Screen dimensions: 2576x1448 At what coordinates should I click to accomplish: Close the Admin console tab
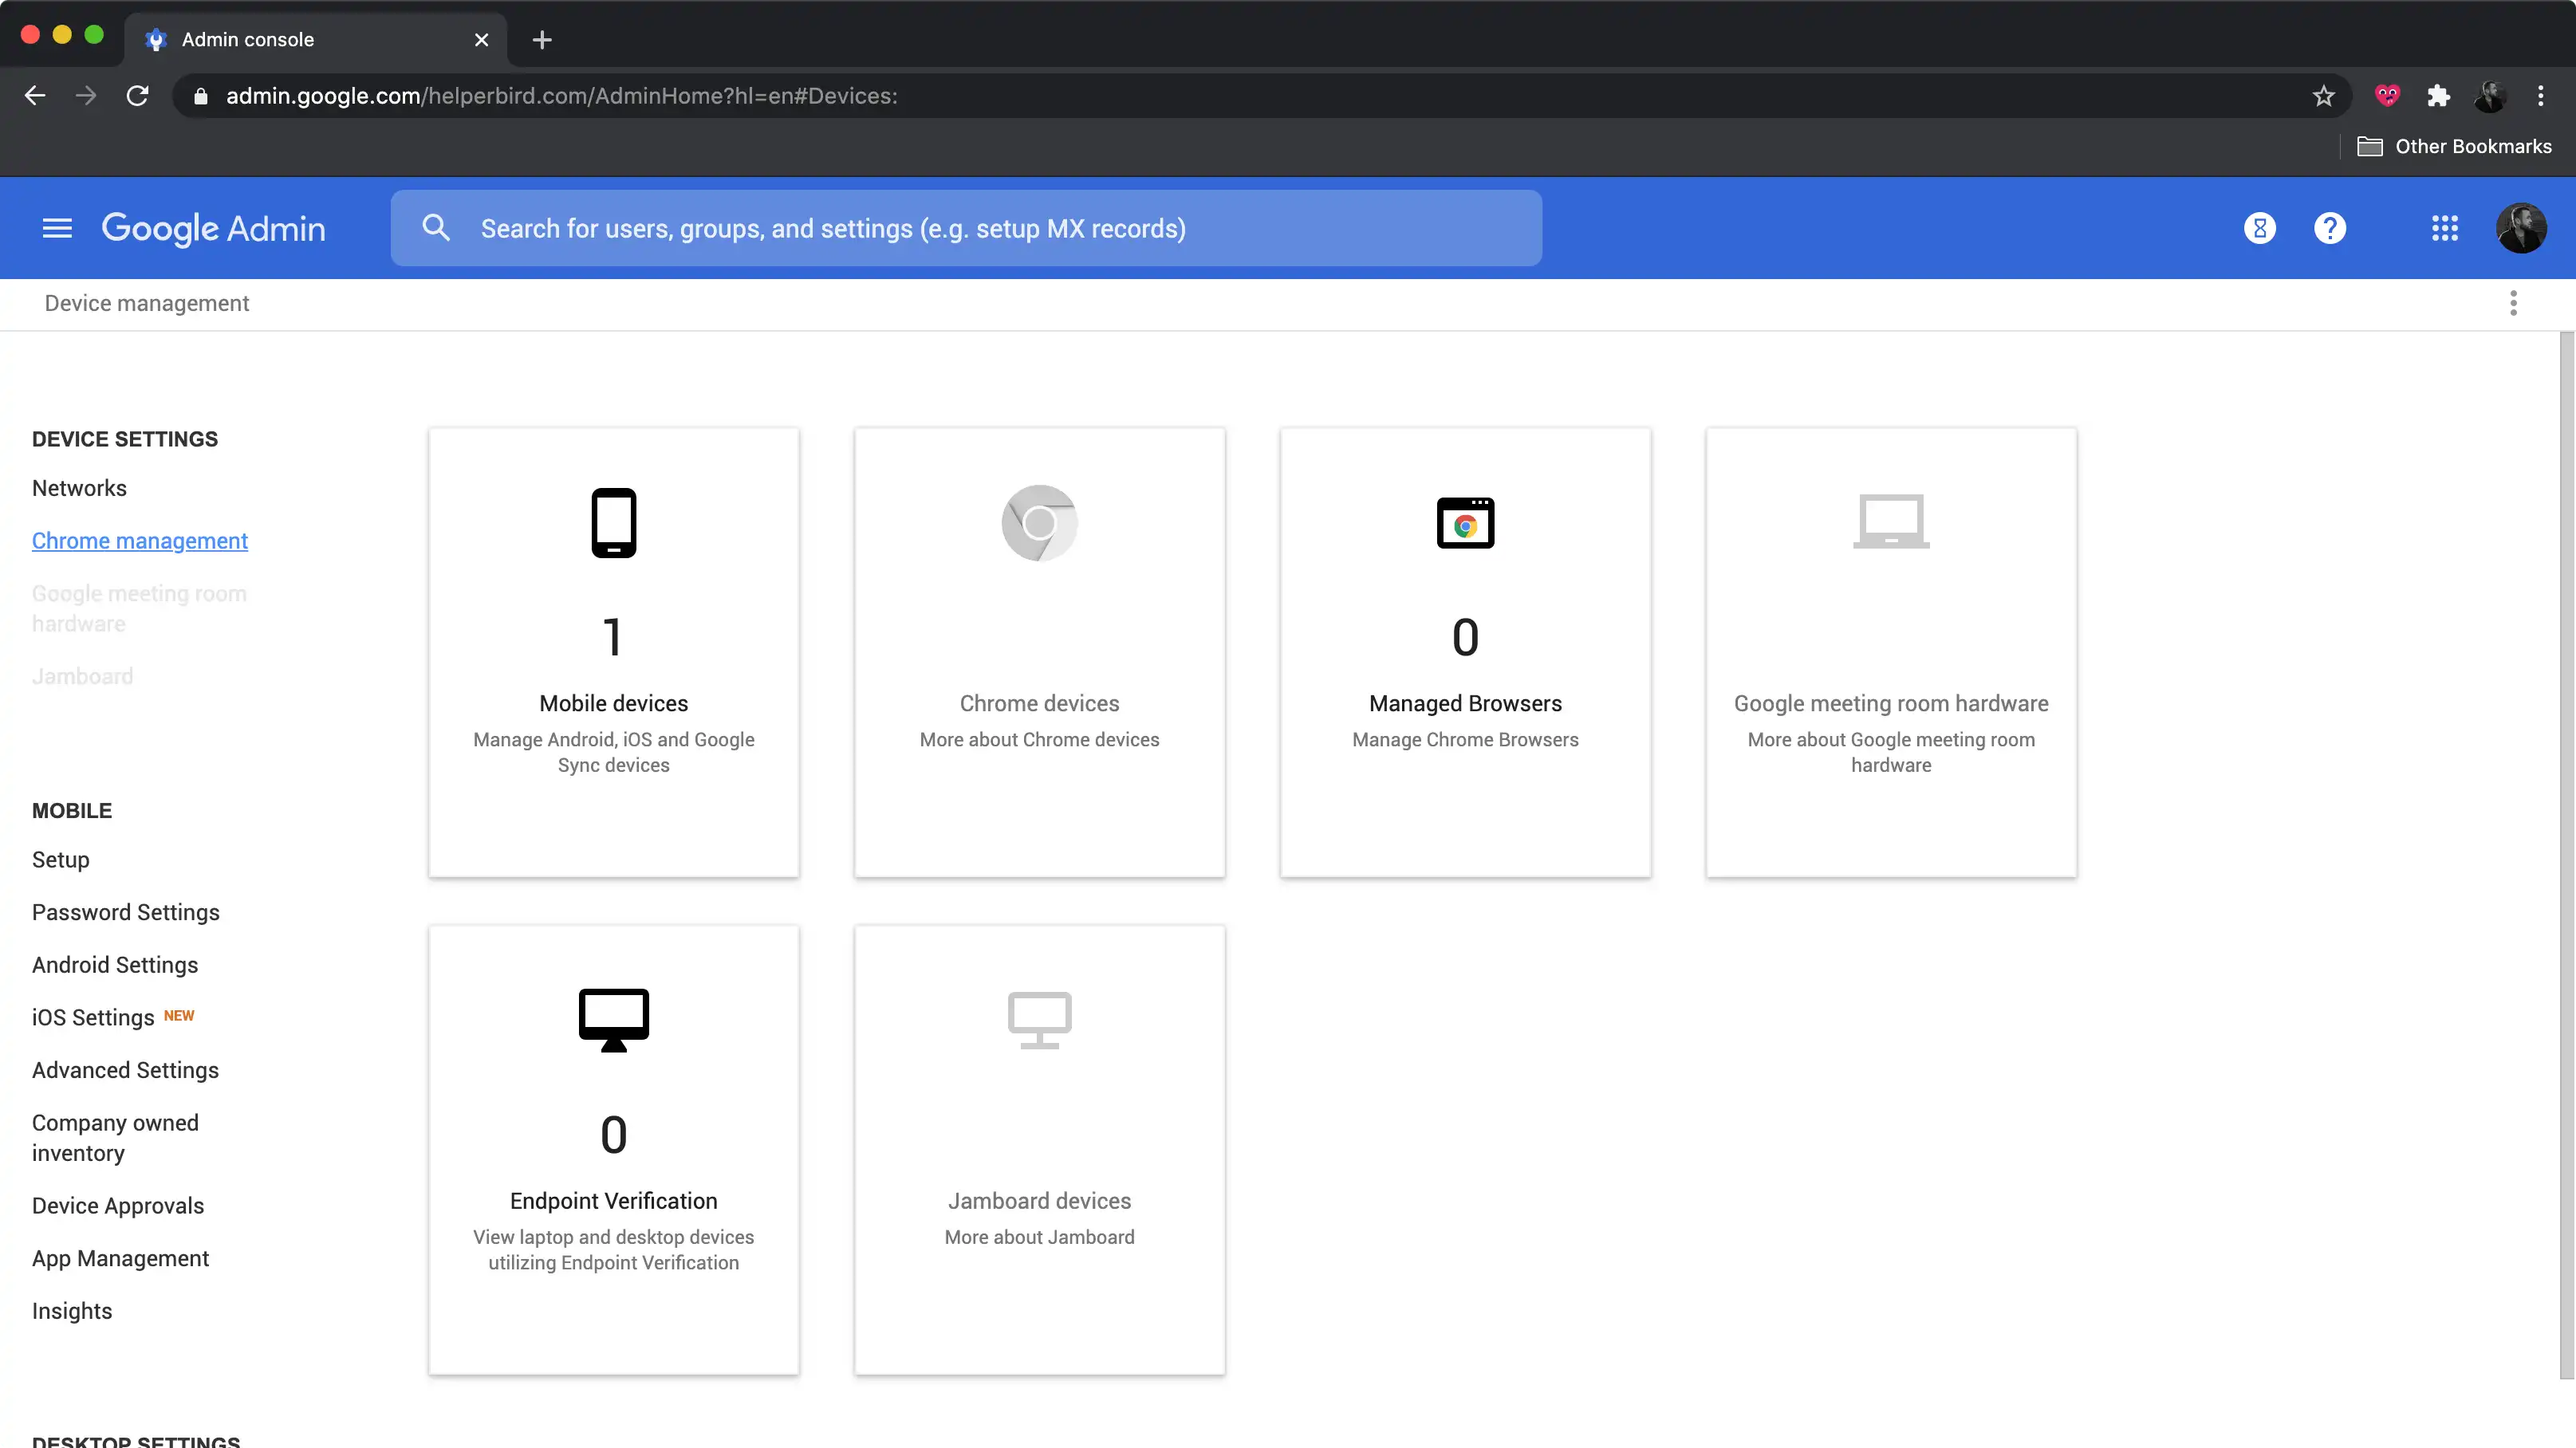[481, 40]
